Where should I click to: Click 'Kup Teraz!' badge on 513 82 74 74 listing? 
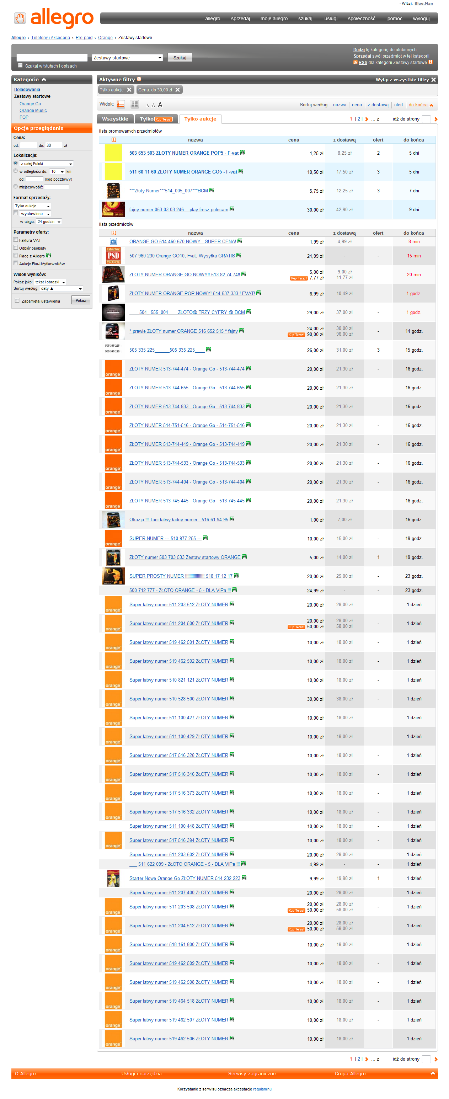click(299, 278)
